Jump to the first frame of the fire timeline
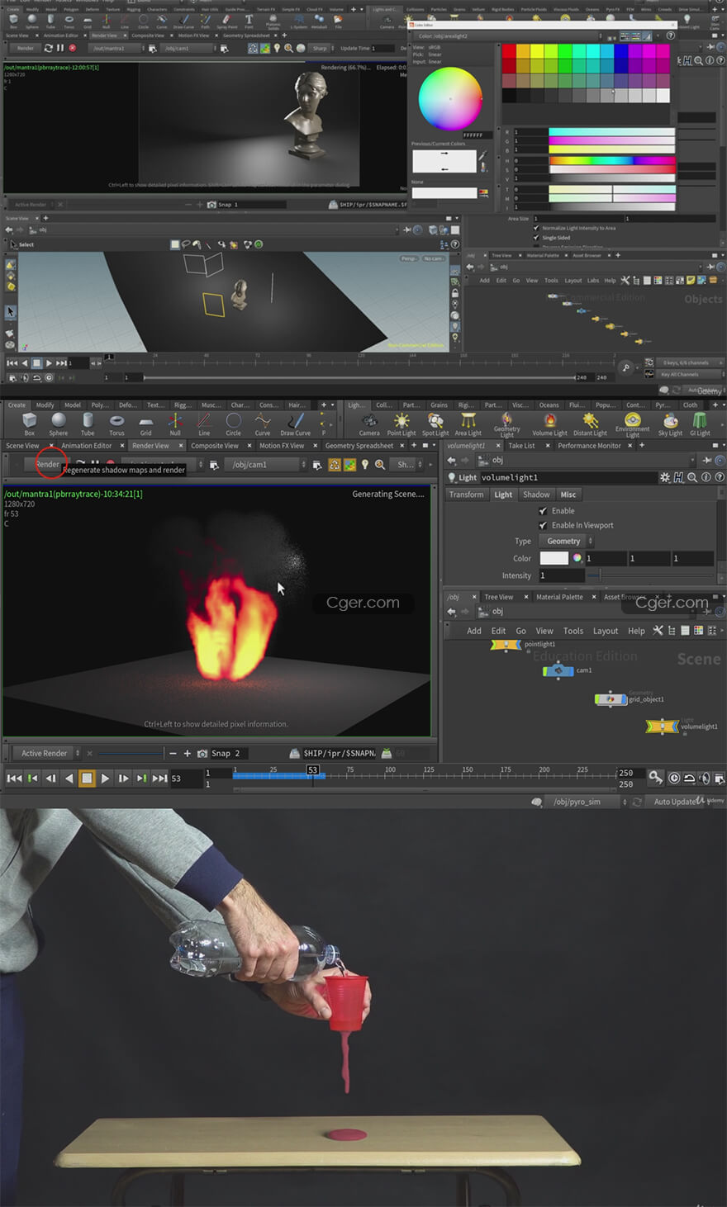The image size is (727, 1207). (14, 779)
